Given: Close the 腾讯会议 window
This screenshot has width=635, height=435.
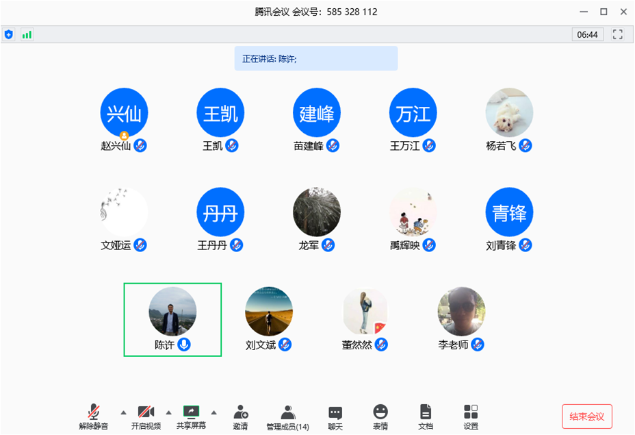Looking at the screenshot, I should click(623, 12).
